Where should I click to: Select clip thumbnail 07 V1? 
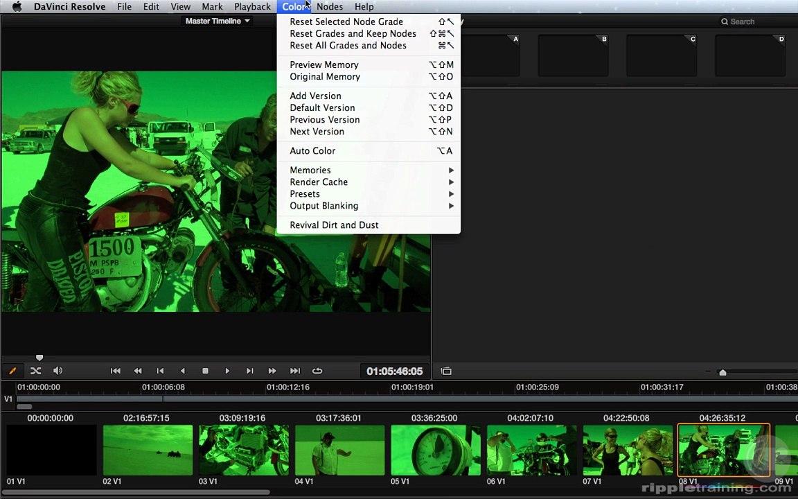(628, 450)
